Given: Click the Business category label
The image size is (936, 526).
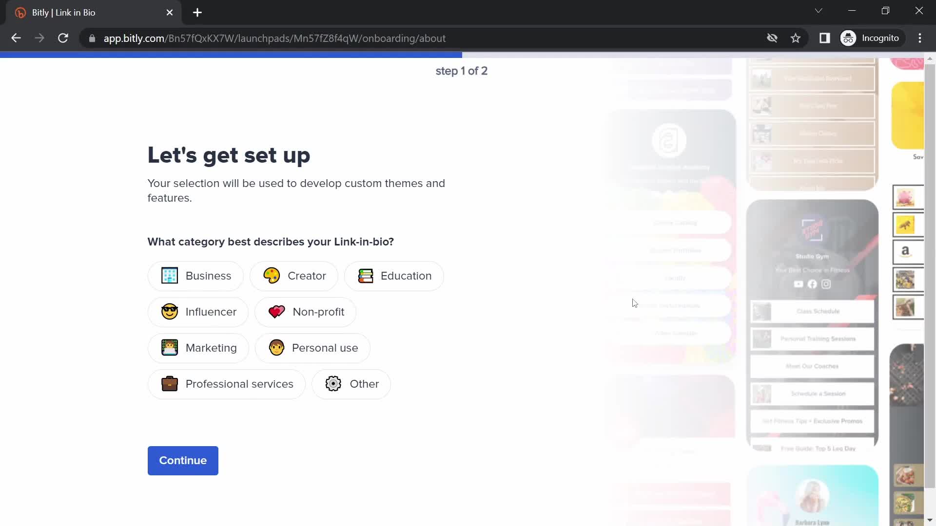Looking at the screenshot, I should 208,276.
